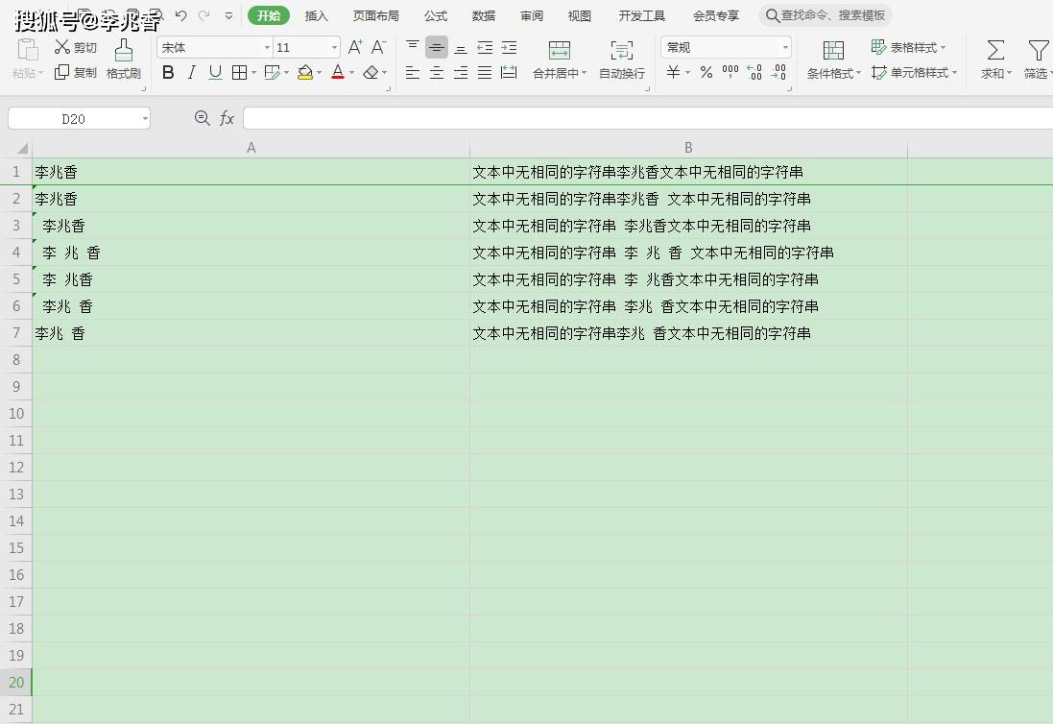Image resolution: width=1053 pixels, height=724 pixels.
Task: Select column B header
Action: (x=688, y=148)
